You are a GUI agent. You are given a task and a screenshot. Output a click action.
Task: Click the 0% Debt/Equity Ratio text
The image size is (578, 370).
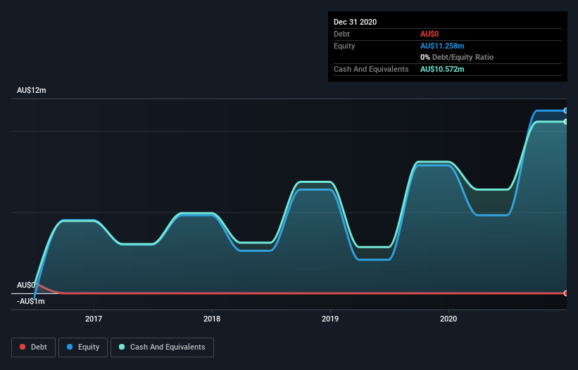[457, 57]
